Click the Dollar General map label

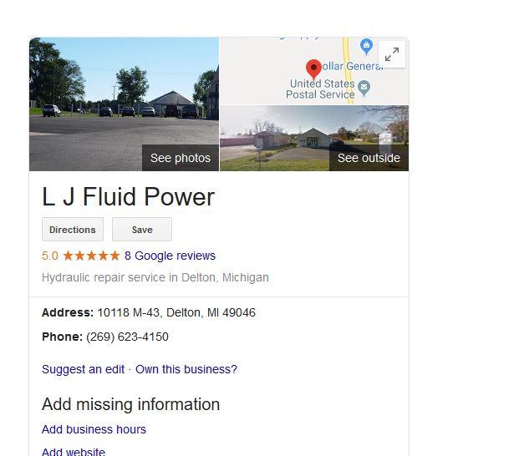[x=352, y=66]
